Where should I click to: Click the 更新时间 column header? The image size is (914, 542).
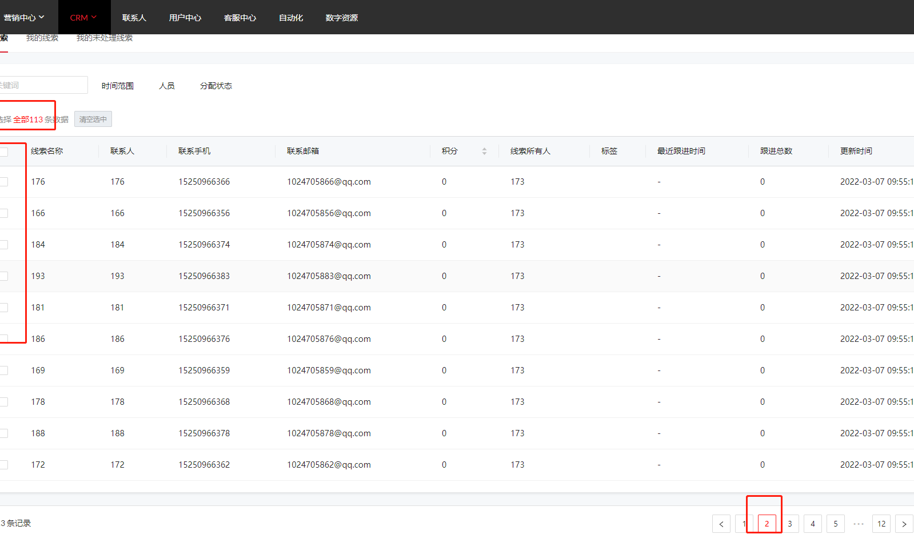point(856,151)
